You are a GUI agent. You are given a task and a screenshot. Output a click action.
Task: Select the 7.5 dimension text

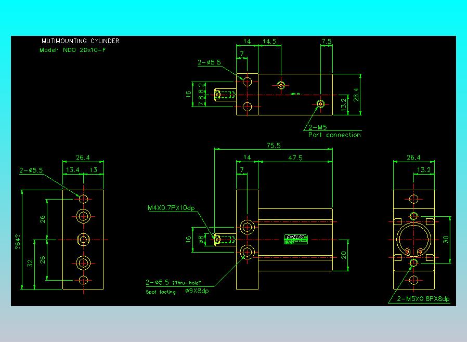coord(327,41)
